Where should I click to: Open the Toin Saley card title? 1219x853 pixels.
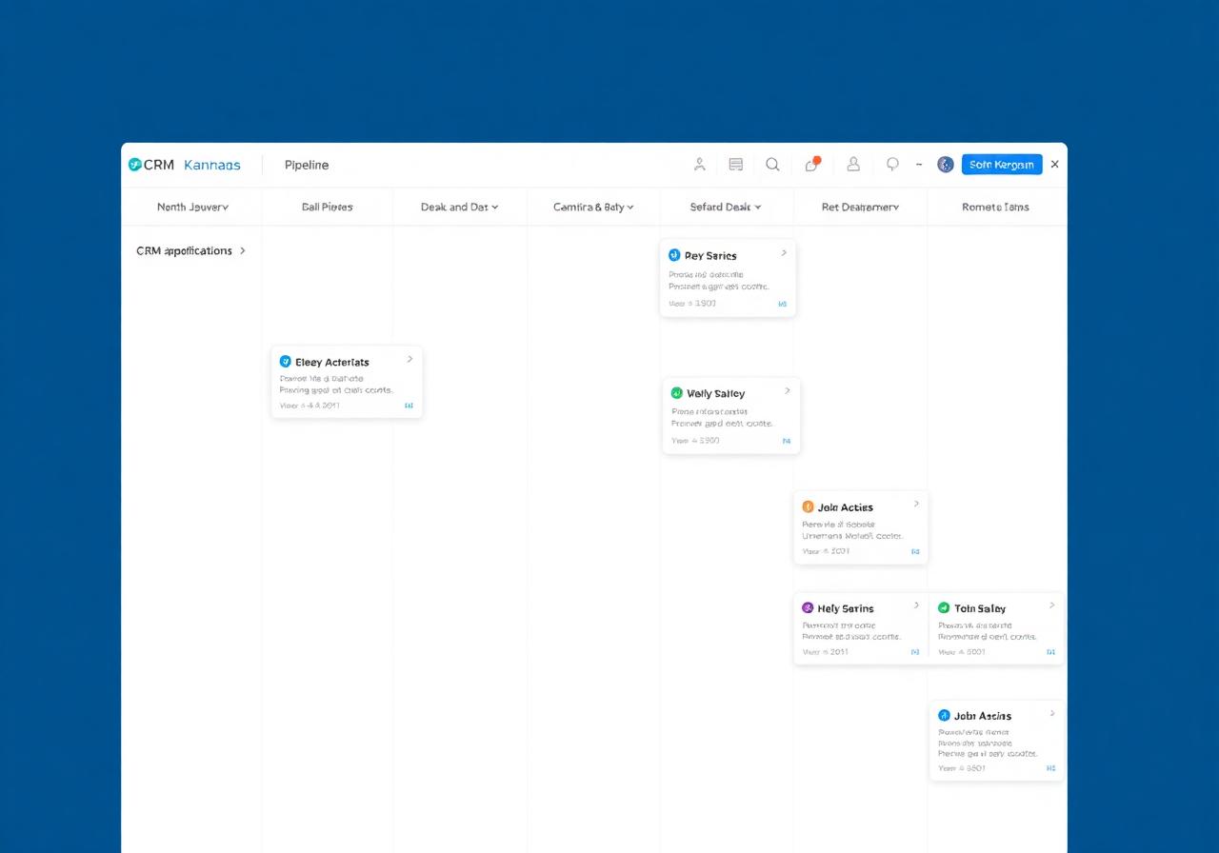(980, 608)
